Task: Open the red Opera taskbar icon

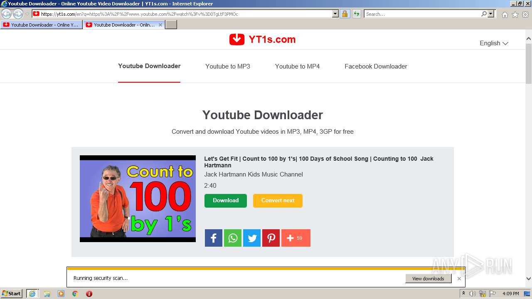Action: click(x=89, y=294)
